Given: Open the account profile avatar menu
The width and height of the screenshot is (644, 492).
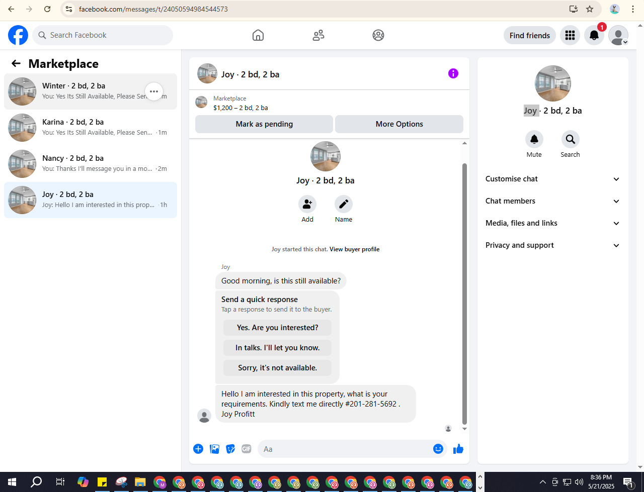Looking at the screenshot, I should 618,35.
